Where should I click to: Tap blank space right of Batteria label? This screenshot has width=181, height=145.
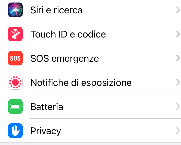118,107
